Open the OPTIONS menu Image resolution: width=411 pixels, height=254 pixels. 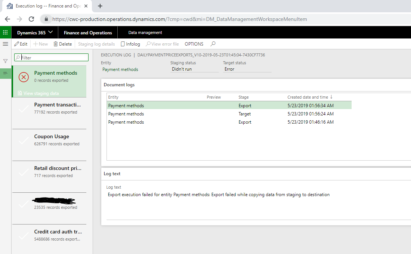[x=194, y=44]
